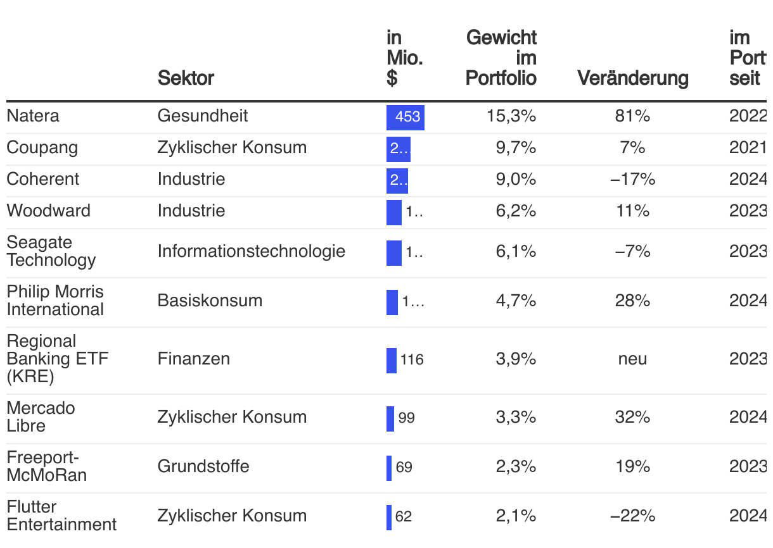Click the blue bar in Coherent row
The height and width of the screenshot is (548, 773).
point(397,180)
